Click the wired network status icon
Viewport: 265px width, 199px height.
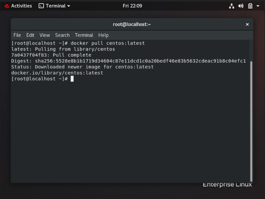231,6
